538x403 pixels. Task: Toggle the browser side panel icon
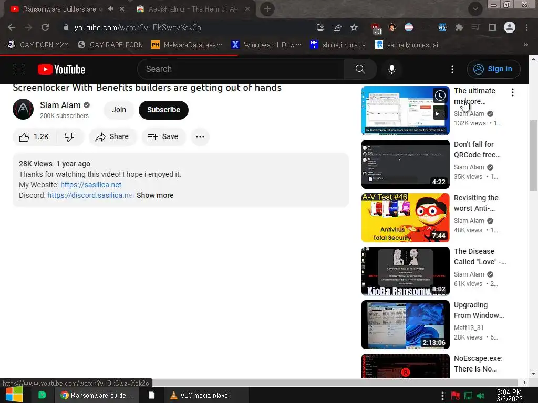[x=493, y=27]
